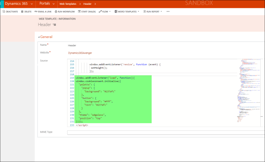This screenshot has height=162, width=265.
Task: Open the more commands ellipsis
Action: point(168,12)
